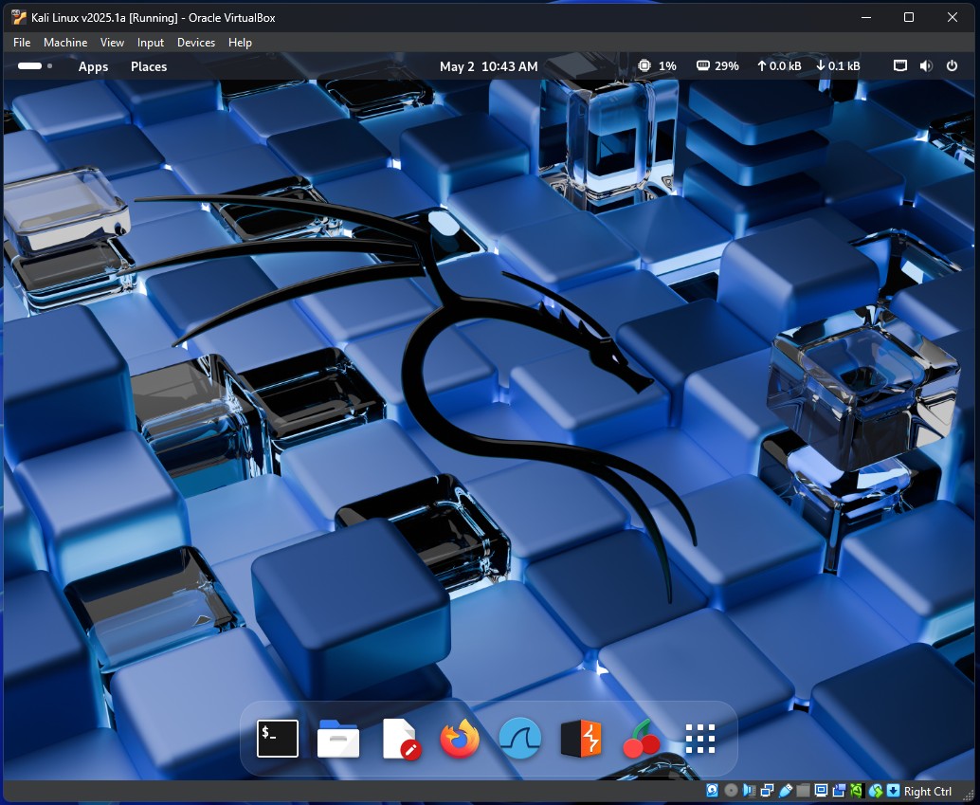Open the Help menu
This screenshot has height=805, width=980.
tap(240, 43)
